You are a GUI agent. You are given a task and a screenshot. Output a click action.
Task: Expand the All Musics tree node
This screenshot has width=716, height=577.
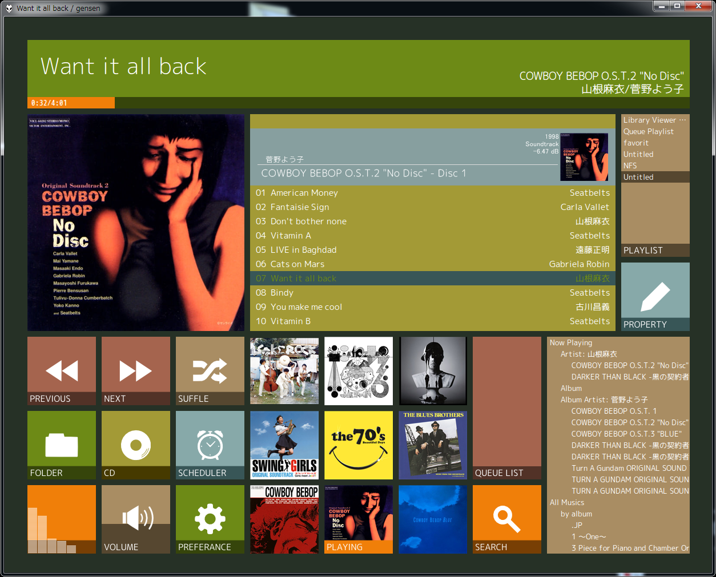[567, 502]
